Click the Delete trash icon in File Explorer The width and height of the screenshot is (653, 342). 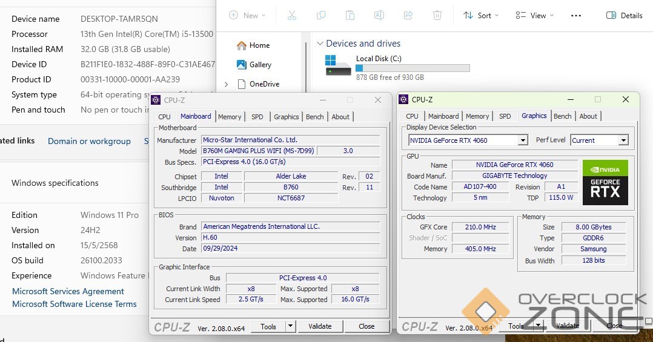(x=437, y=15)
